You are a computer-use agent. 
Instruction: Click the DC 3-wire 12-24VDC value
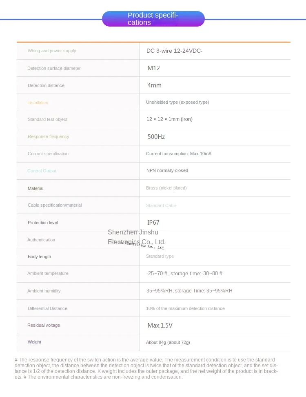[x=175, y=51]
